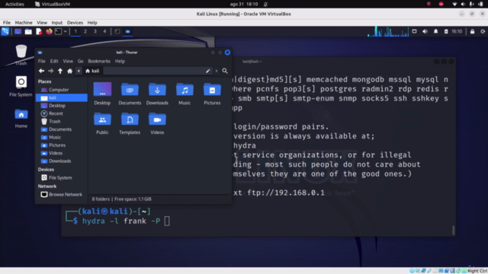This screenshot has height=274, width=488.
Task: Select the Documents folder in file view
Action: click(x=130, y=94)
